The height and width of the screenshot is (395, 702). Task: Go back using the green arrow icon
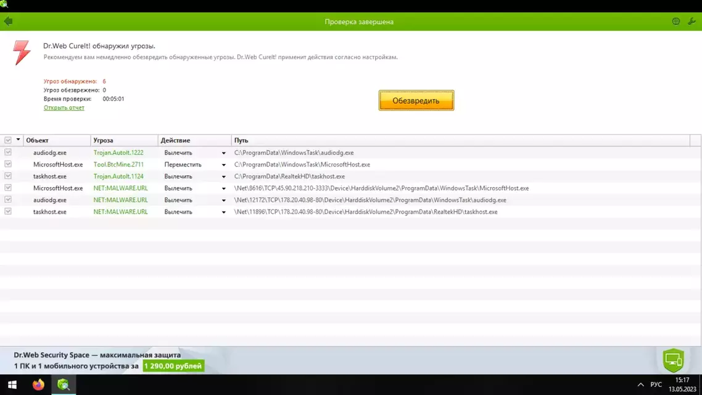coord(8,21)
